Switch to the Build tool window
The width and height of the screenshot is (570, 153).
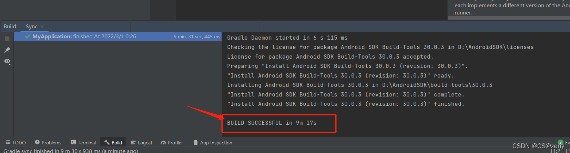[x=113, y=143]
